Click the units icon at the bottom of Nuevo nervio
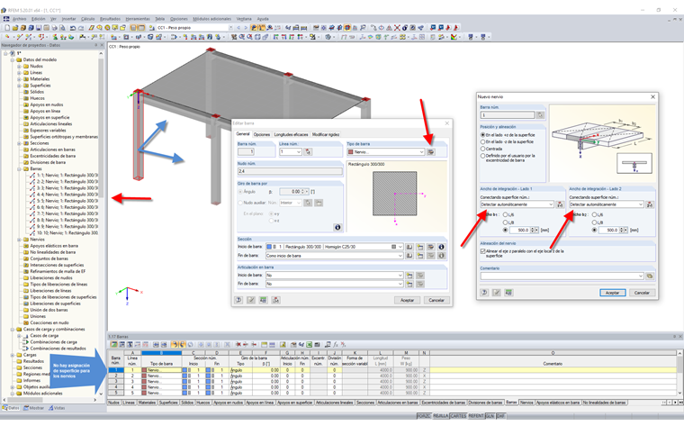The width and height of the screenshot is (684, 426). [x=508, y=293]
